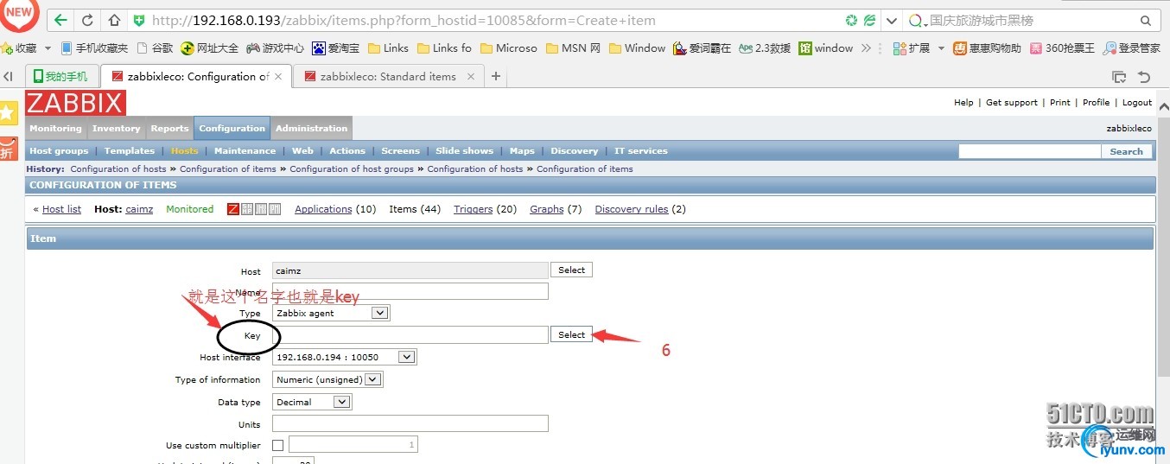Focus the Name input field
Viewport: 1170px width, 464px height.
click(x=410, y=291)
